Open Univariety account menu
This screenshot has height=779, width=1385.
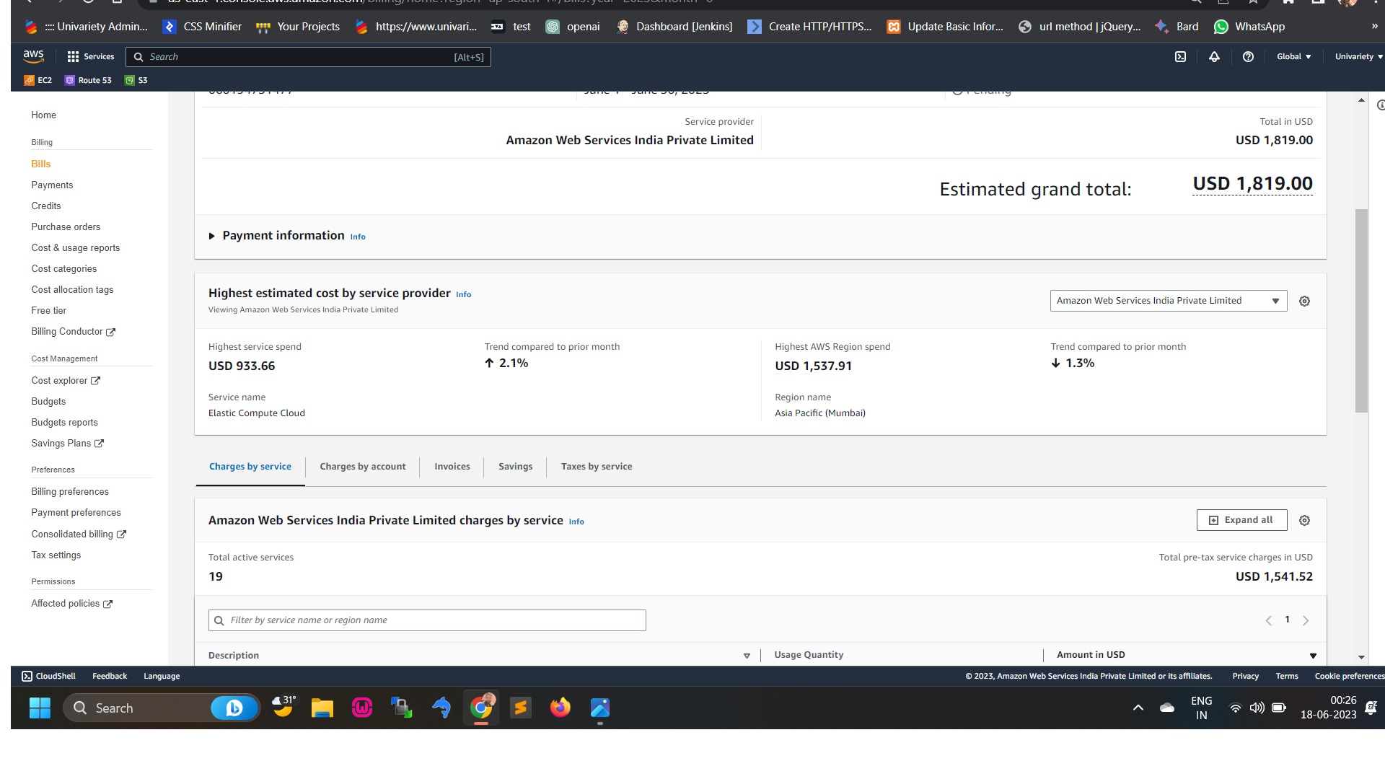1358,56
